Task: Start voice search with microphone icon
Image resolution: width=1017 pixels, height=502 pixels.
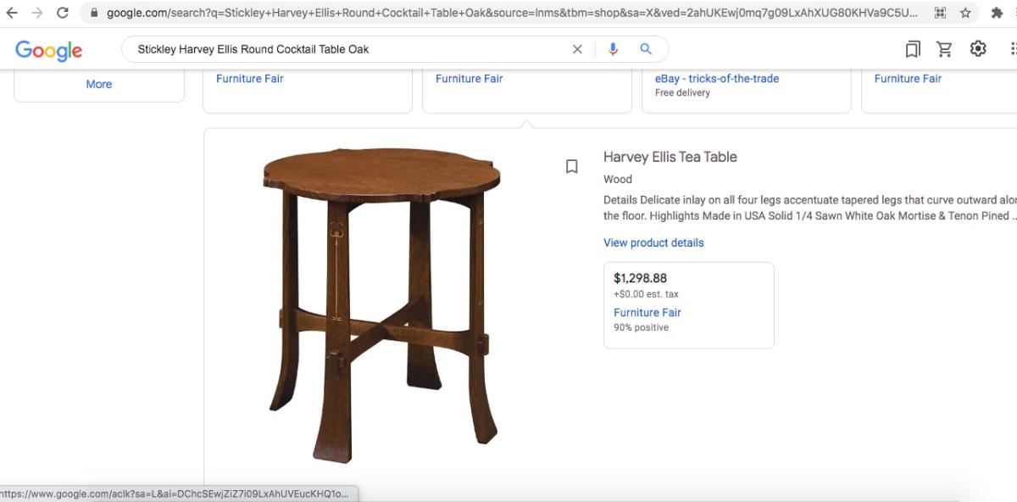Action: pos(613,49)
